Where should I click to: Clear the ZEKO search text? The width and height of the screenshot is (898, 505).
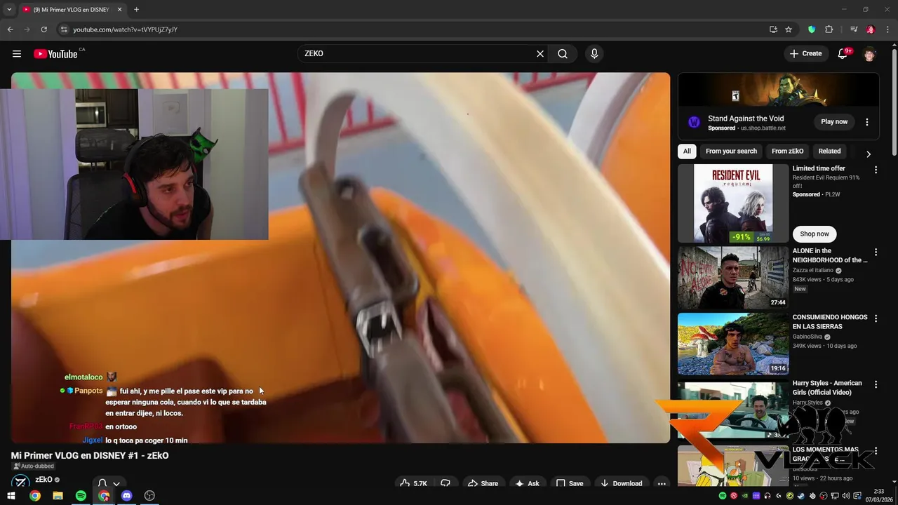(x=540, y=54)
